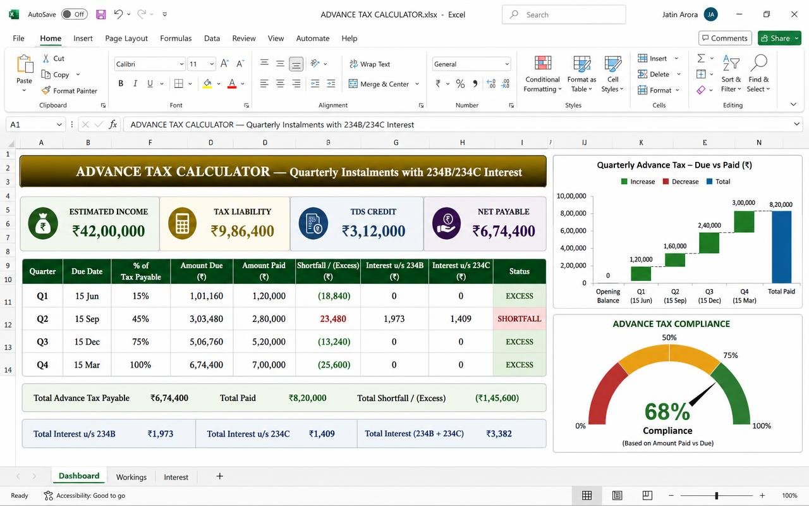Toggle Align Right button

coord(296,83)
